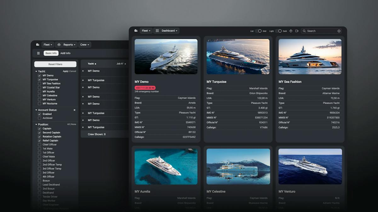Image resolution: width=378 pixels, height=212 pixels.
Task: Check the 2nd Officer Temp position
Action: coord(39,165)
